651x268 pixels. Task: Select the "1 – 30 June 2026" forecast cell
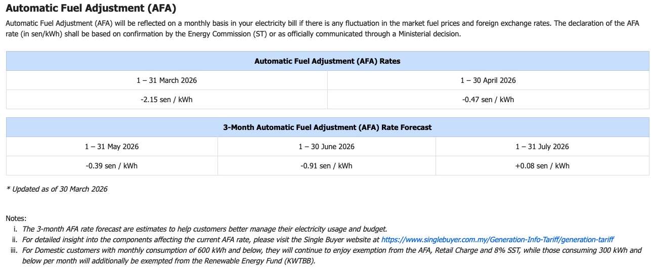tap(326, 147)
